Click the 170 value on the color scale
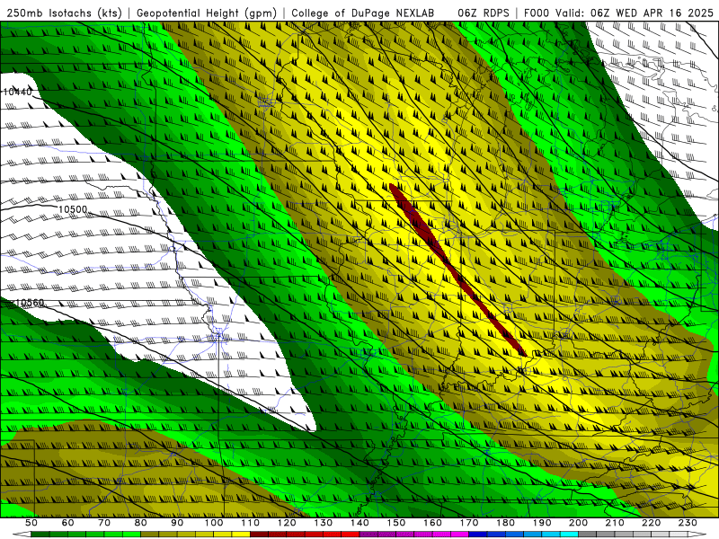Viewport: 719px width, 539px height. tap(469, 523)
